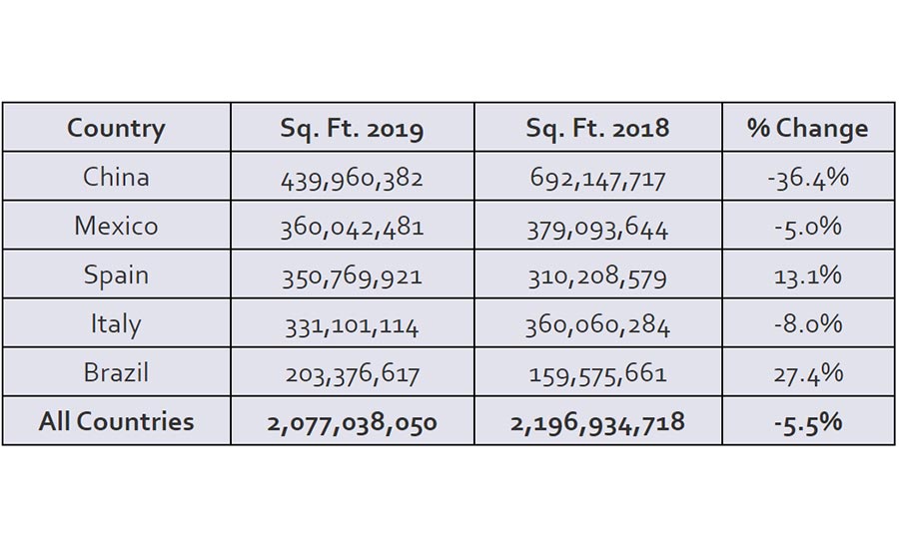The image size is (899, 549).
Task: Click the Country column header
Action: pyautogui.click(x=116, y=129)
